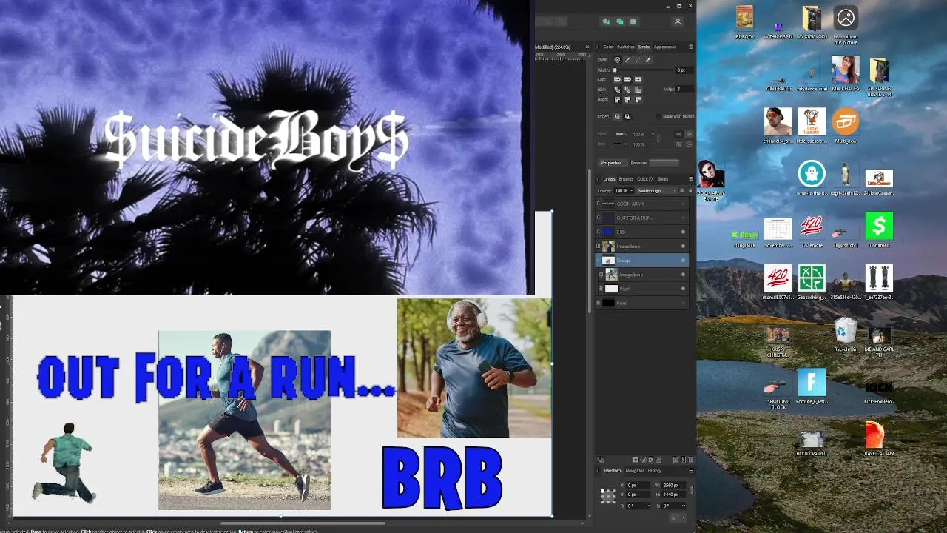Select the transform anchor point grid
The image size is (947, 533).
tap(608, 497)
